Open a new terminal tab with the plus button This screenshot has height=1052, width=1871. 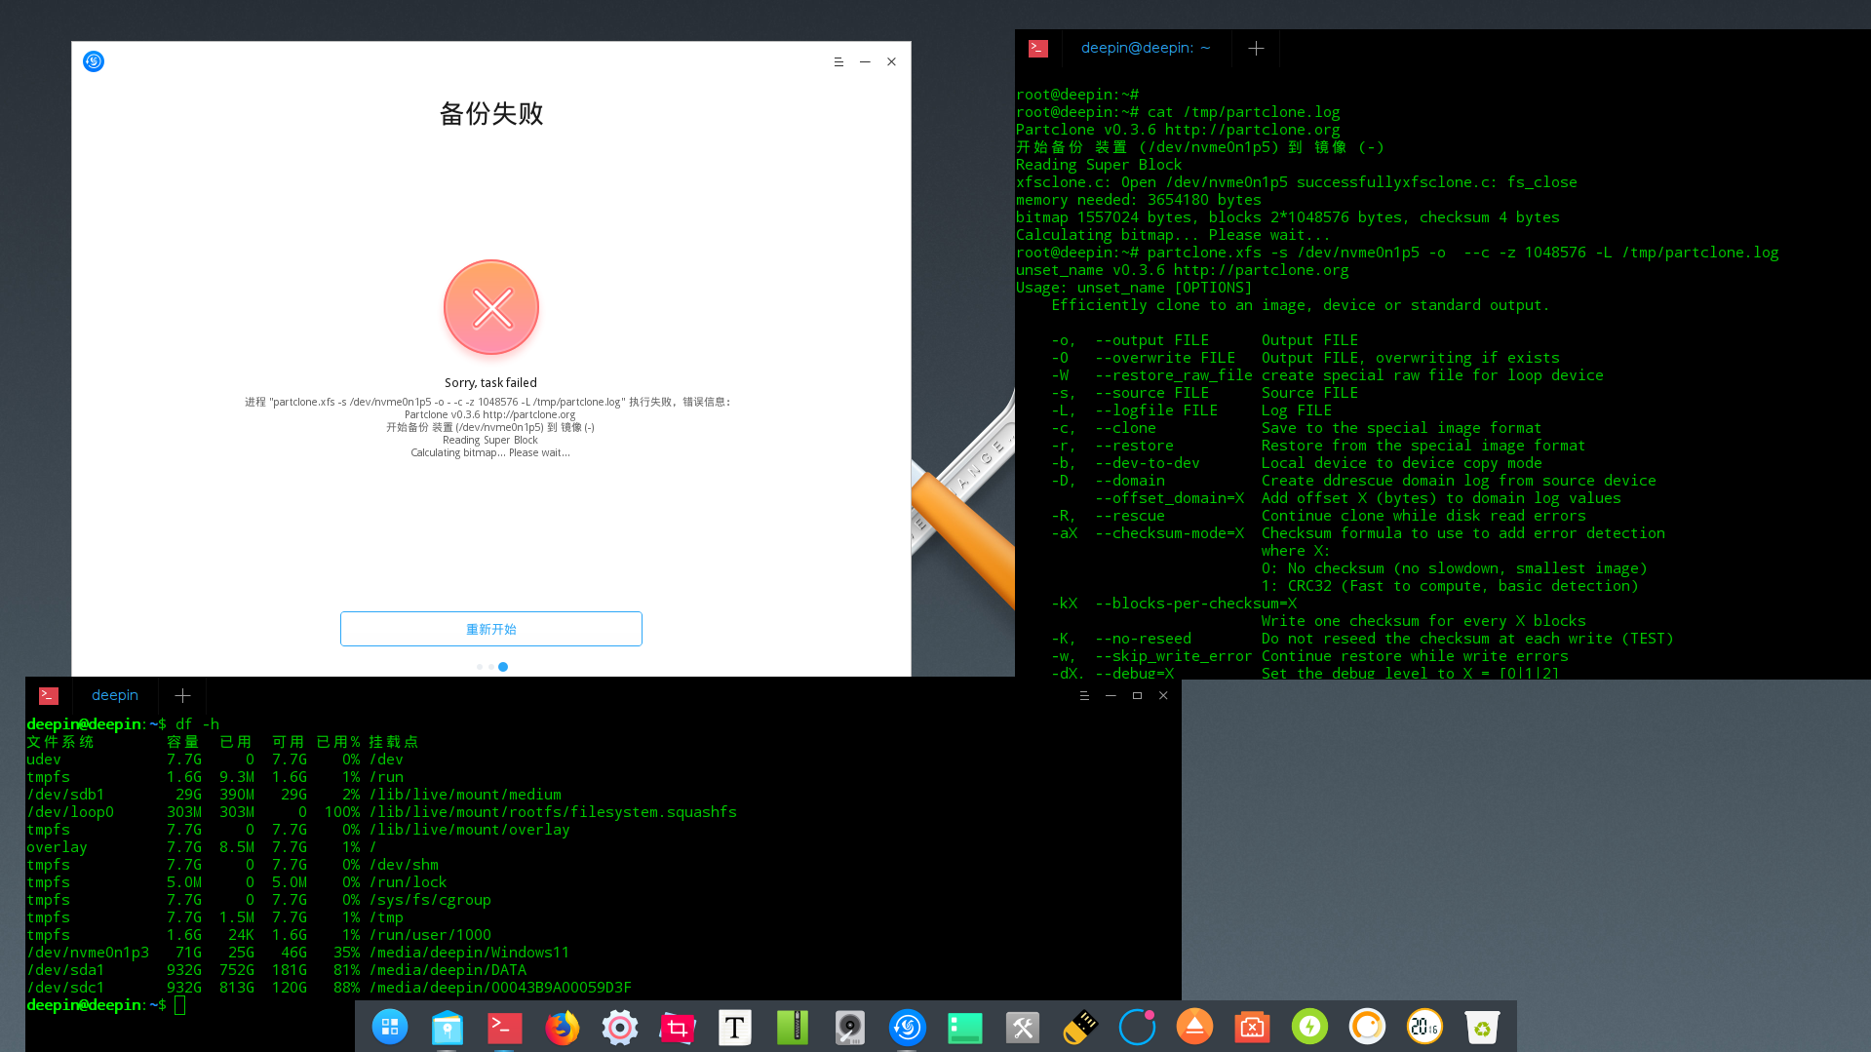(x=1255, y=47)
